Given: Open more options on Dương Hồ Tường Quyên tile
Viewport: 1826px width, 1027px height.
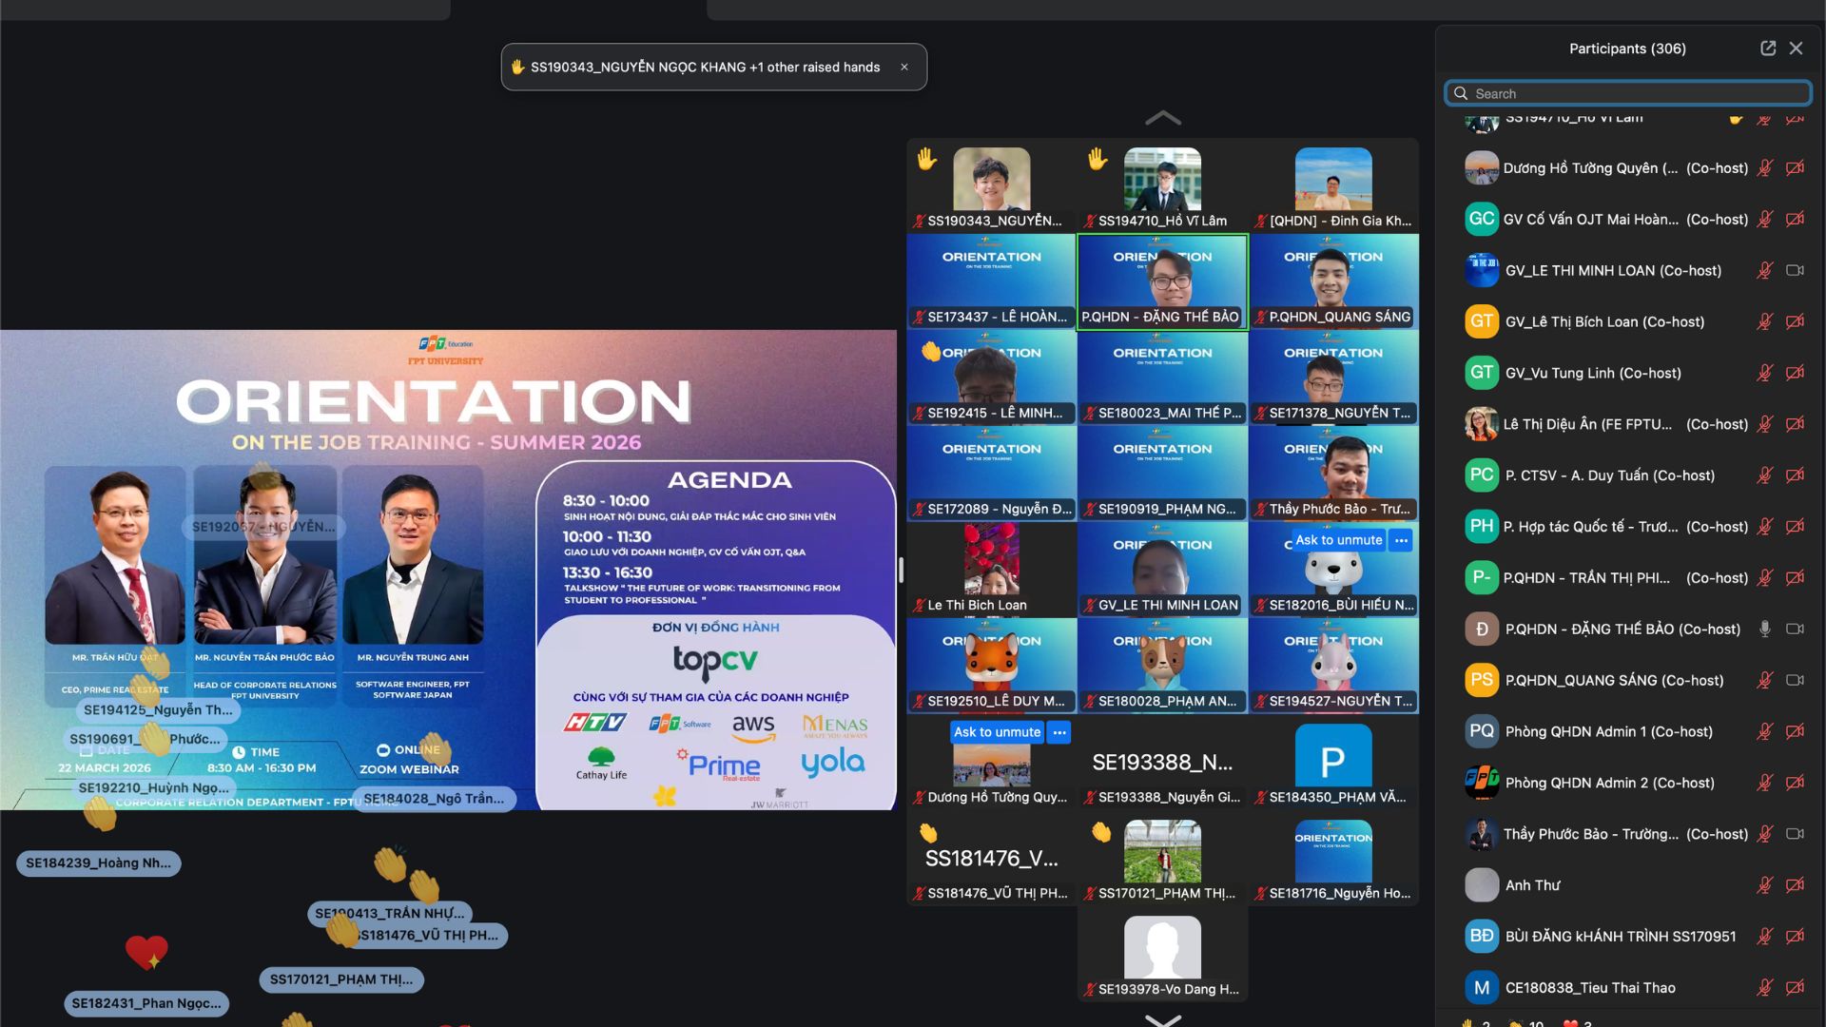Looking at the screenshot, I should [x=1059, y=732].
